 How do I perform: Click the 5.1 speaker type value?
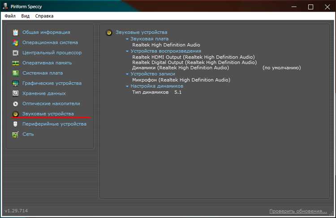coord(178,92)
